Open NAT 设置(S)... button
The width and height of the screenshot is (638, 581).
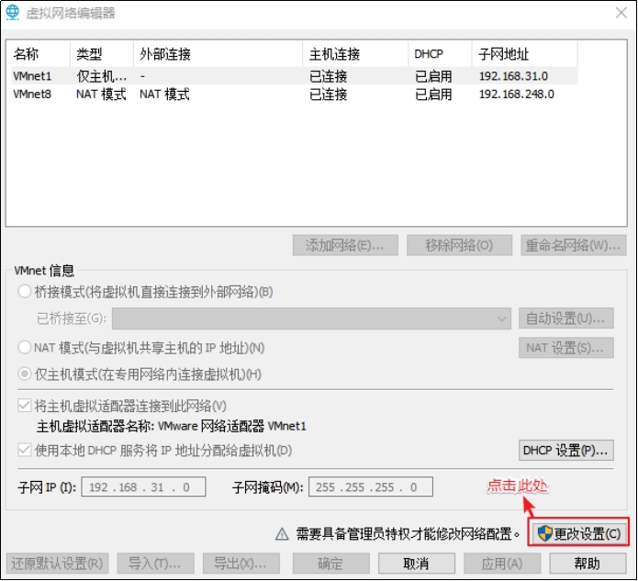(566, 348)
